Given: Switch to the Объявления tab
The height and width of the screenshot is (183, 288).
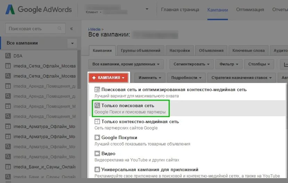Looking at the screenshot, I should (x=211, y=50).
